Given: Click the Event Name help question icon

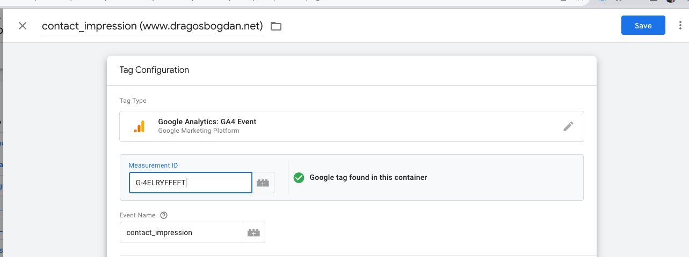Looking at the screenshot, I should (x=164, y=215).
